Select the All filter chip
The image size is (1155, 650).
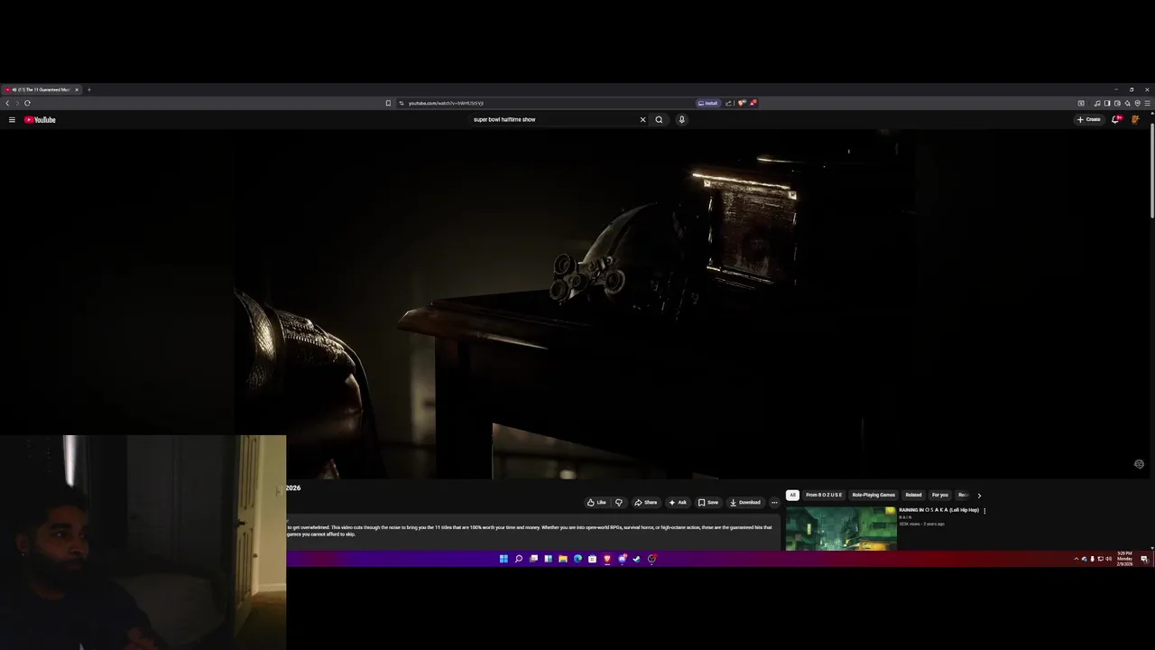[x=792, y=495]
